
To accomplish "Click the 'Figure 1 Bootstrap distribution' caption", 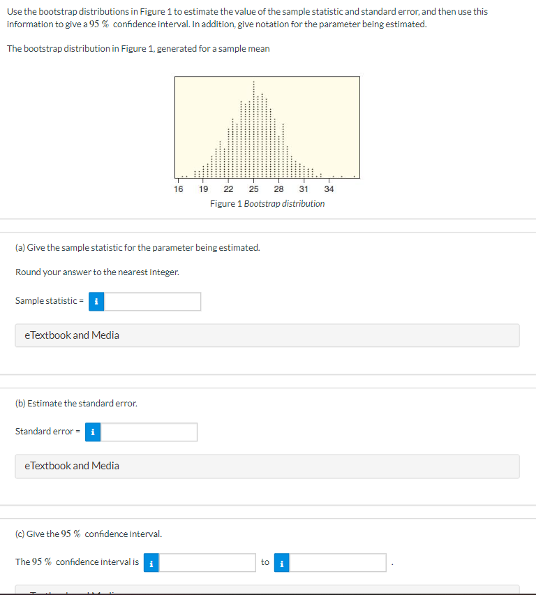I will (x=267, y=203).
